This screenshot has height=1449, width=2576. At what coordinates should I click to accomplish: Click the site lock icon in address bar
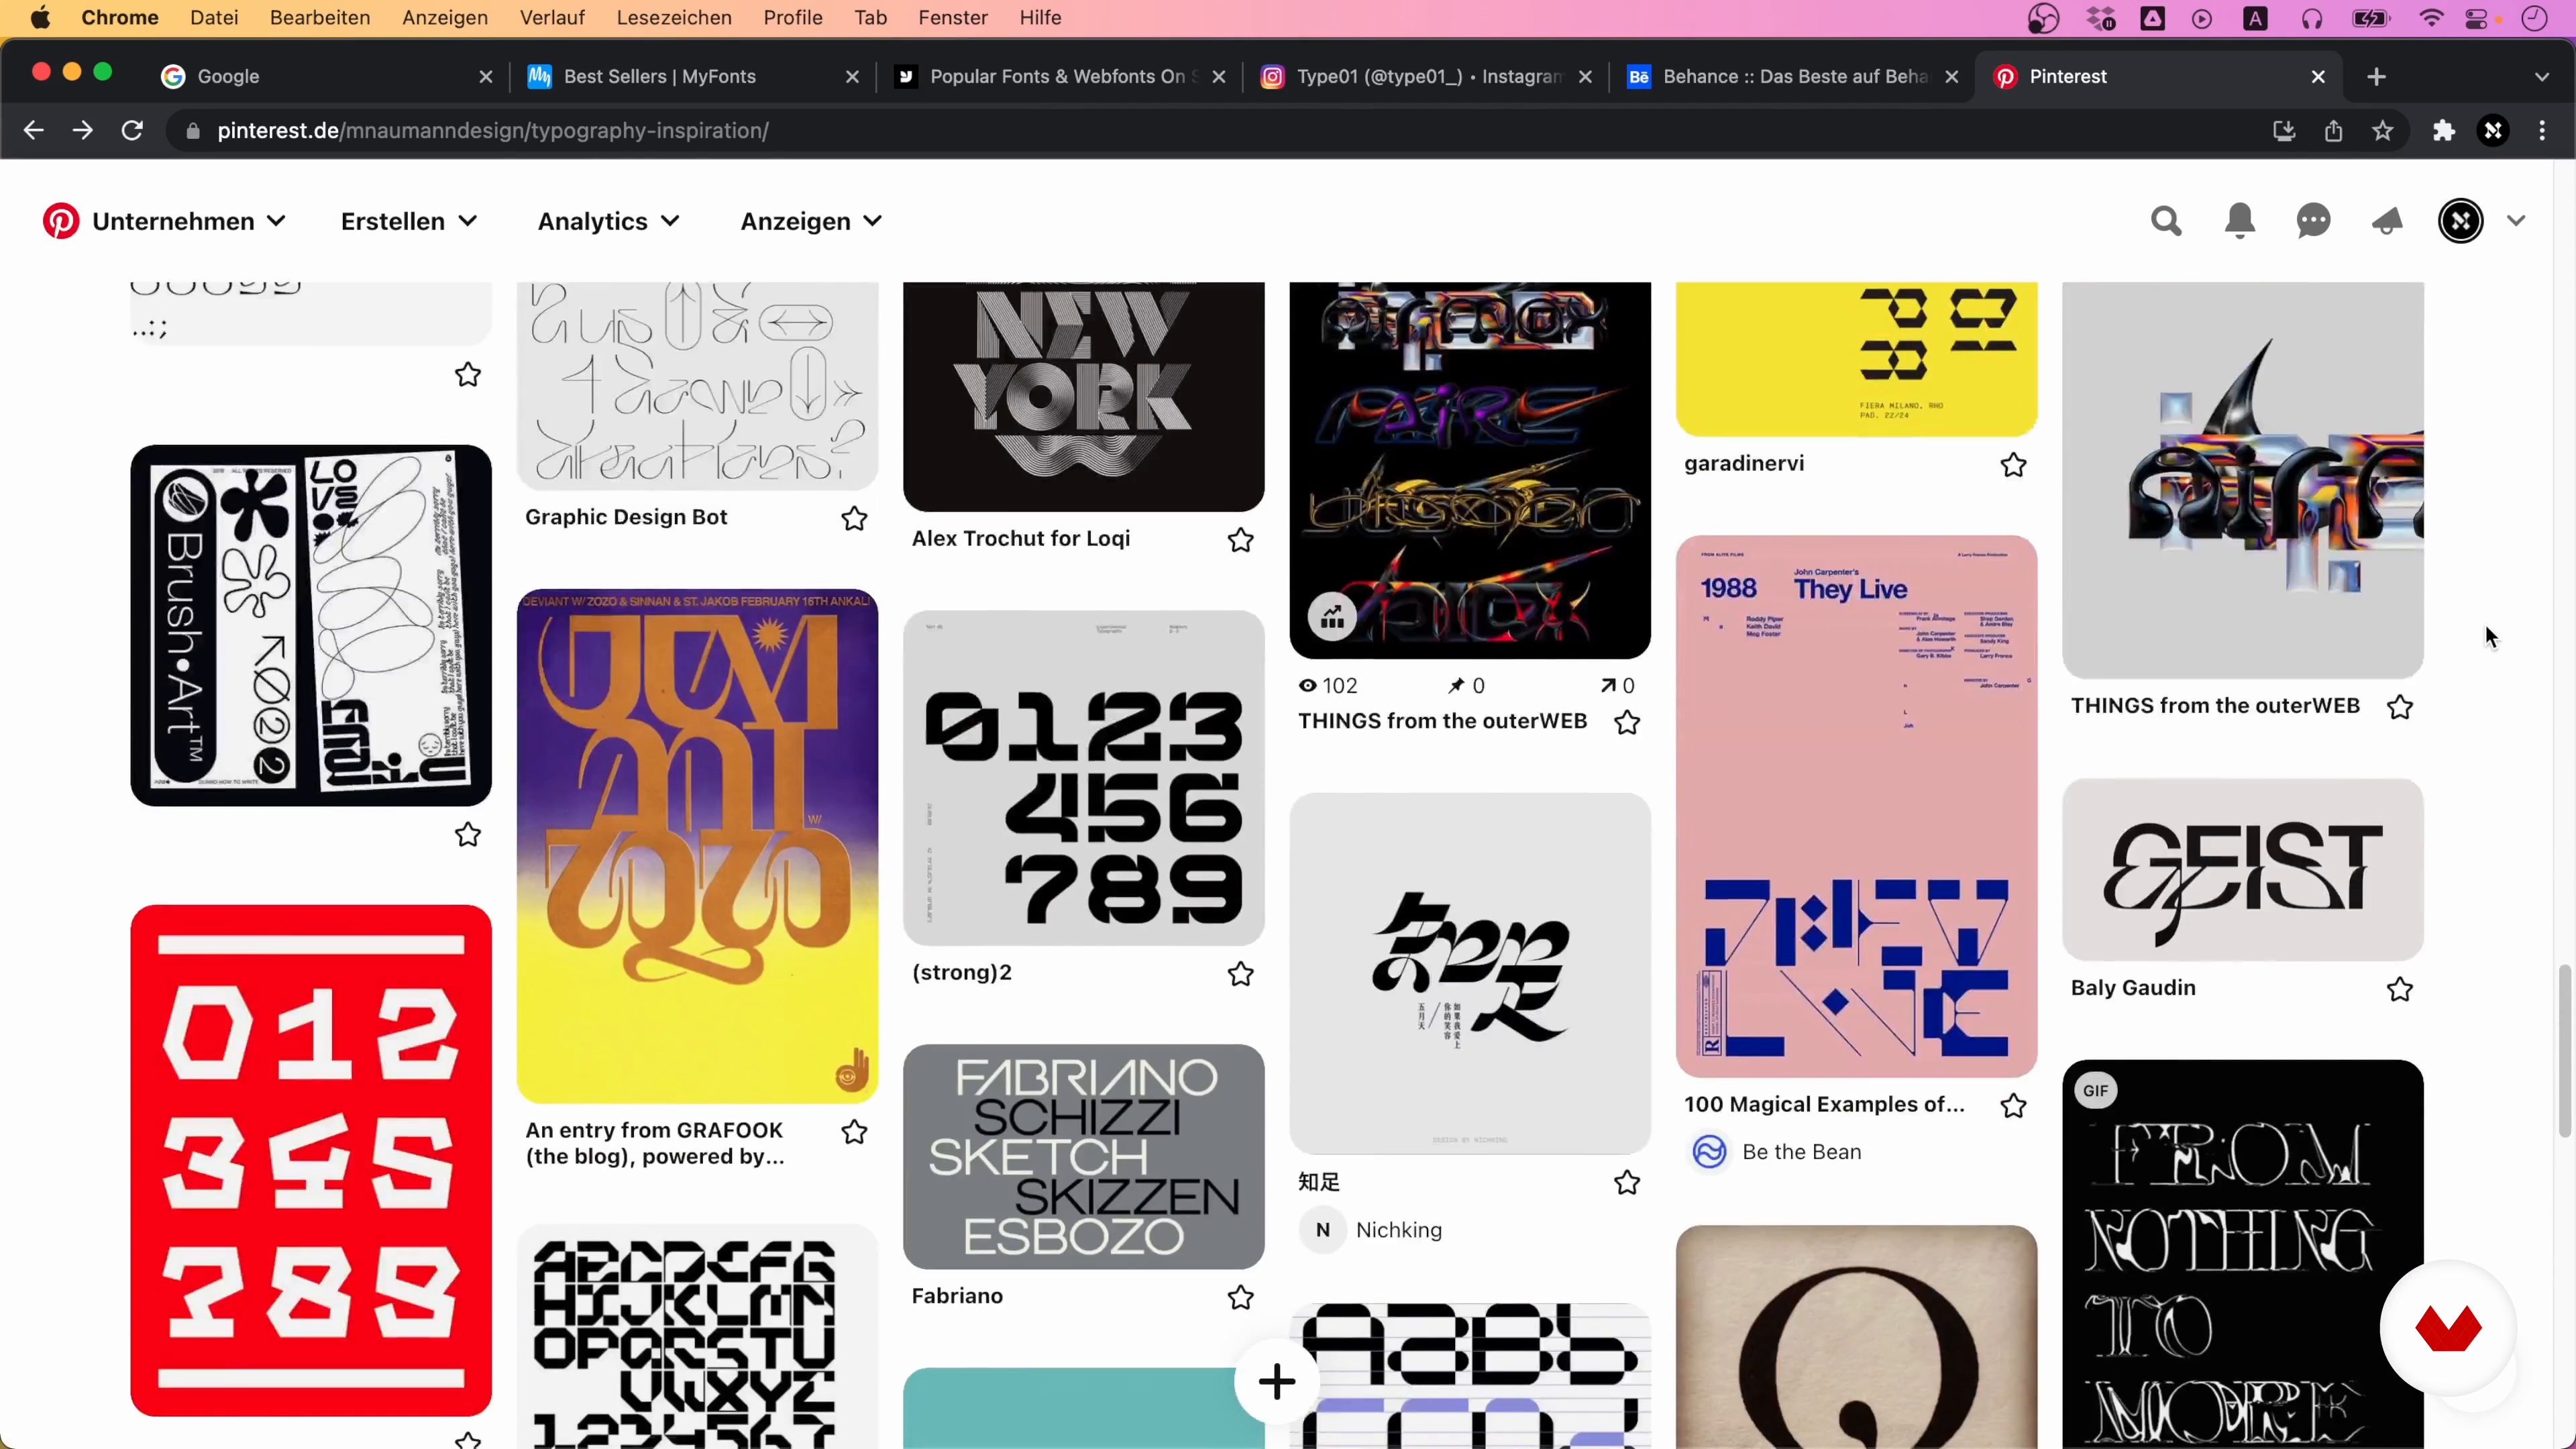(x=193, y=131)
